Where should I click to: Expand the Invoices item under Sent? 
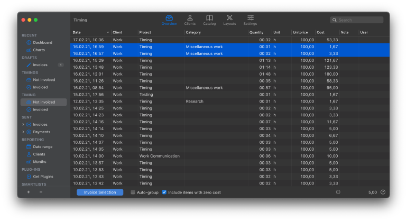(x=23, y=124)
